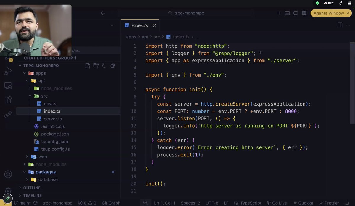Change the UTF-8 encoding setting
The image size is (355, 206).
click(x=212, y=203)
